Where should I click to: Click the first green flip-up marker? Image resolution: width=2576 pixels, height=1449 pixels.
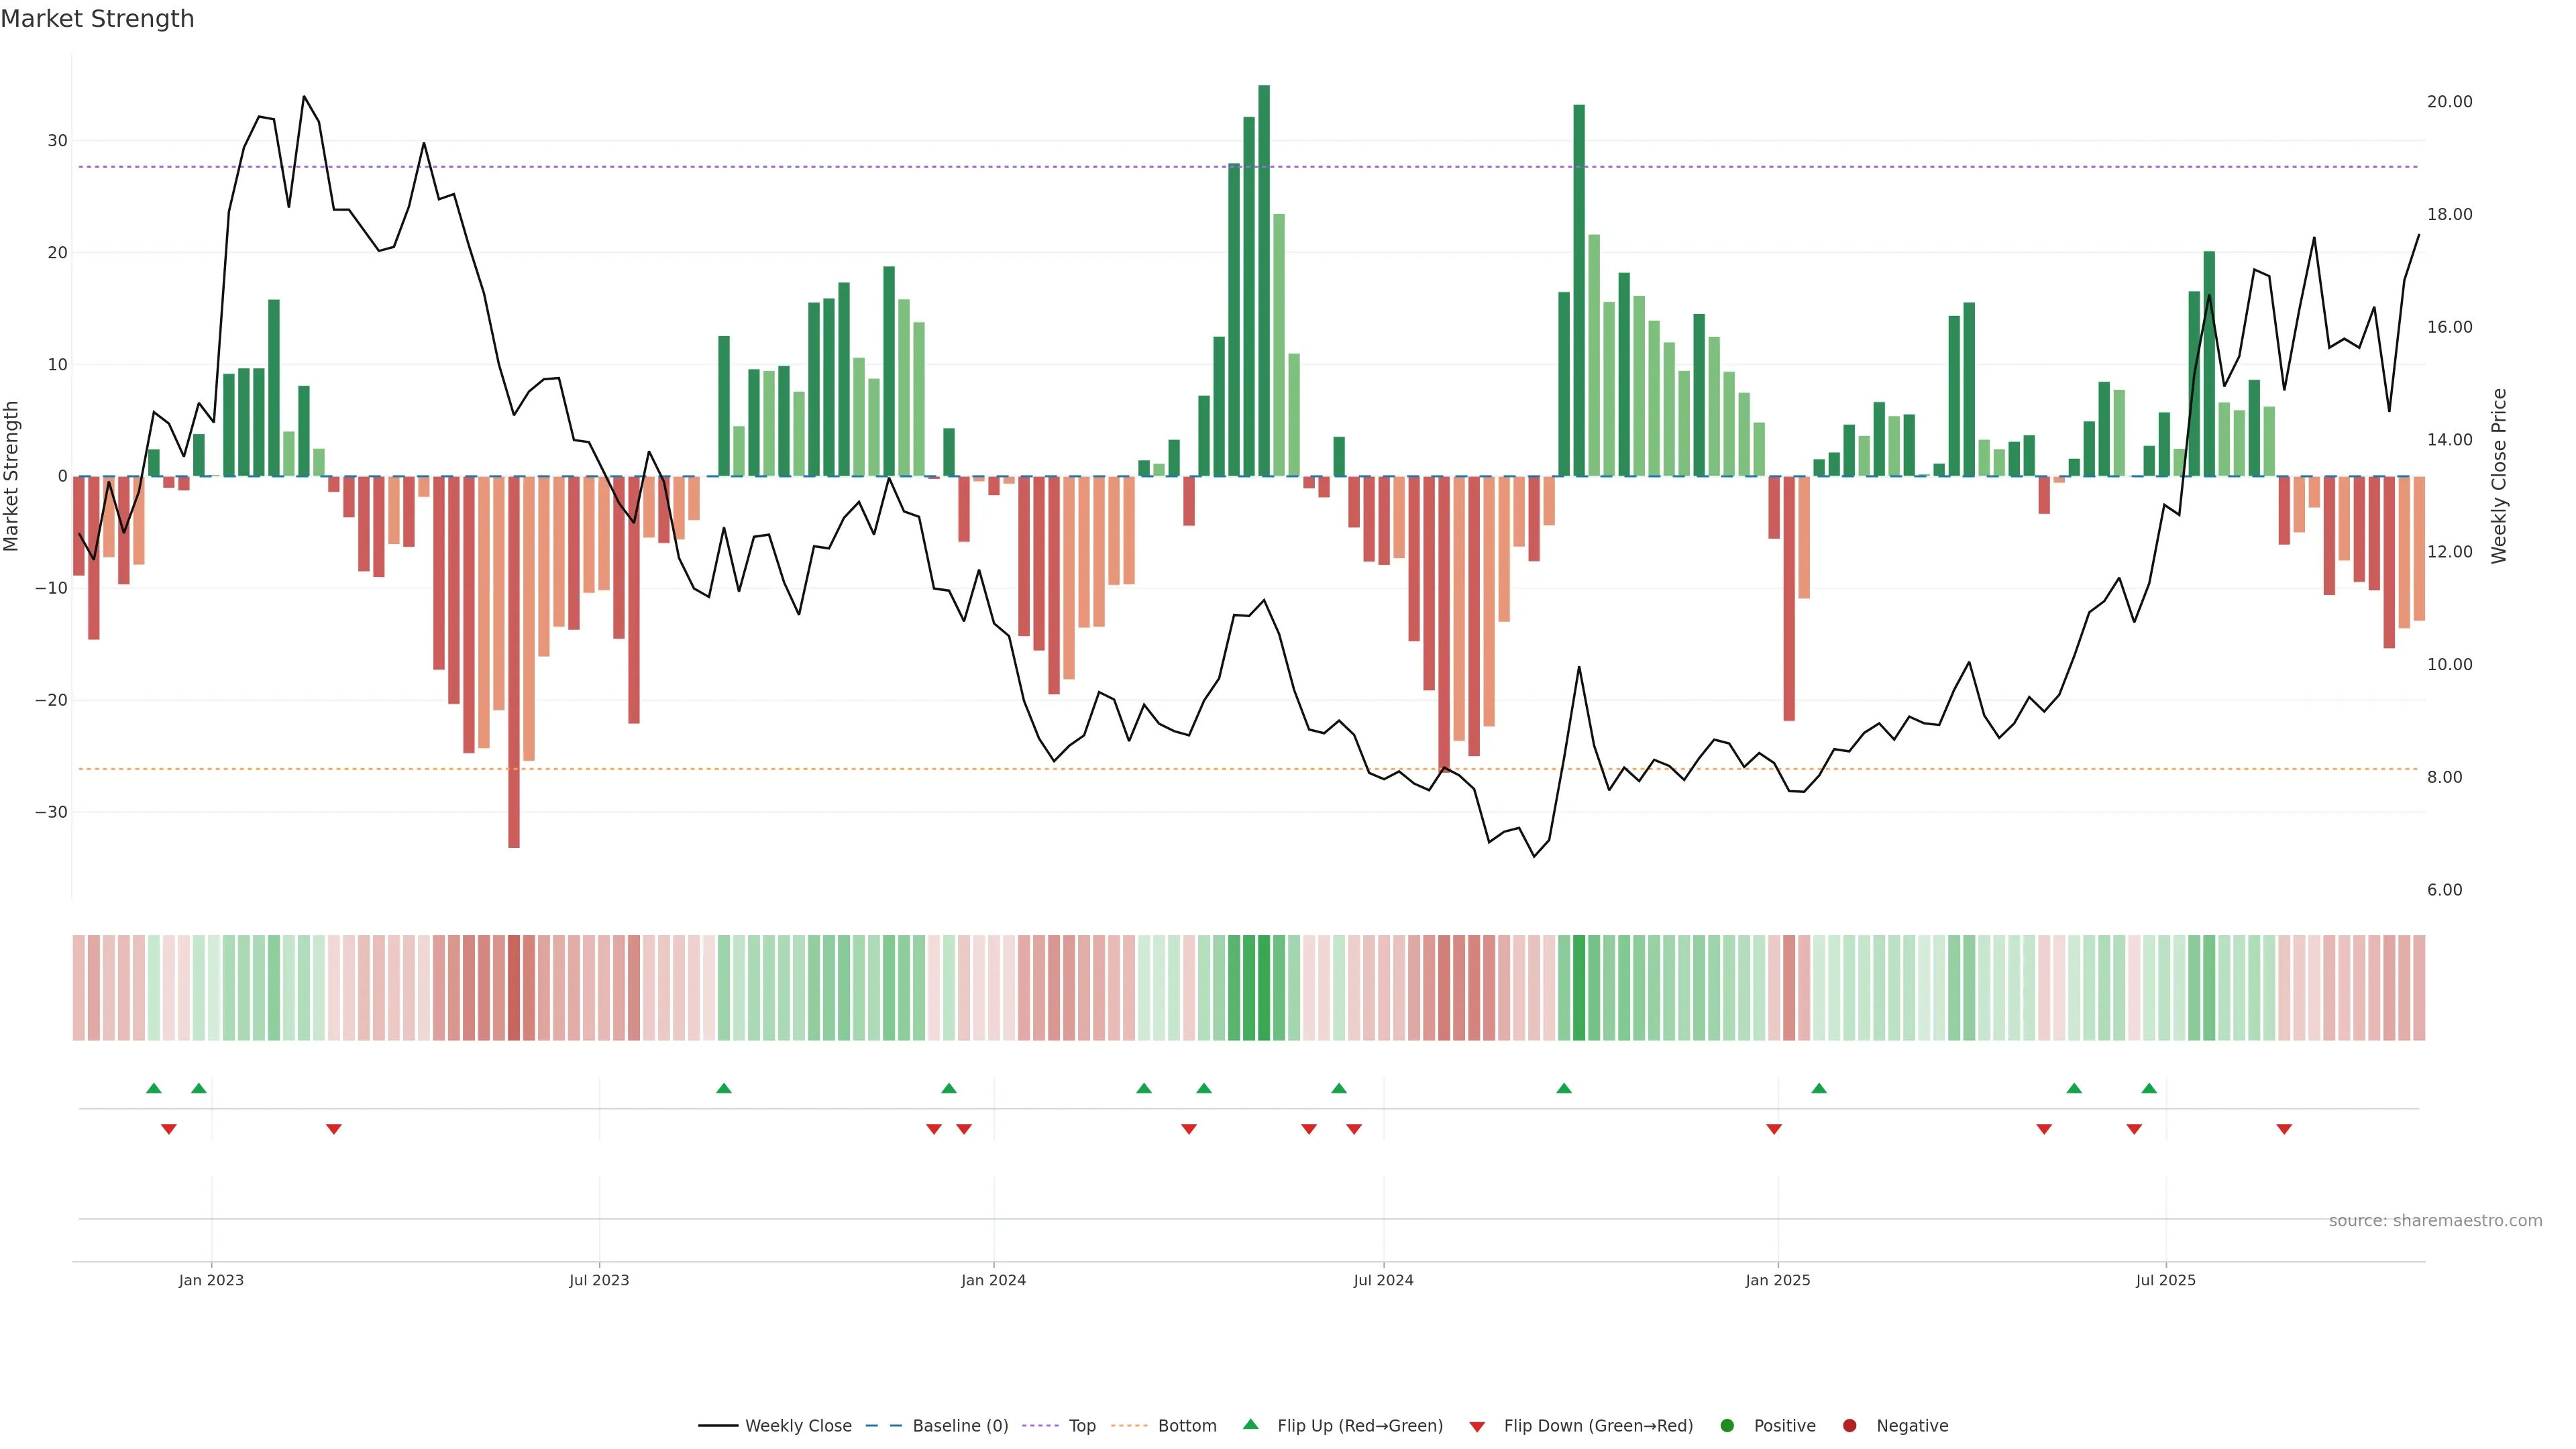click(154, 1088)
